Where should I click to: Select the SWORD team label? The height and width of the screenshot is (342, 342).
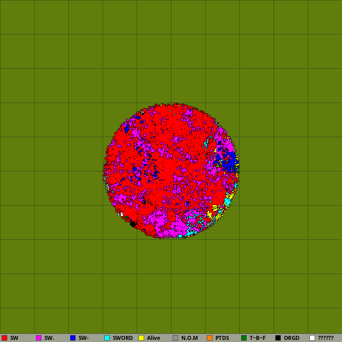(123, 338)
